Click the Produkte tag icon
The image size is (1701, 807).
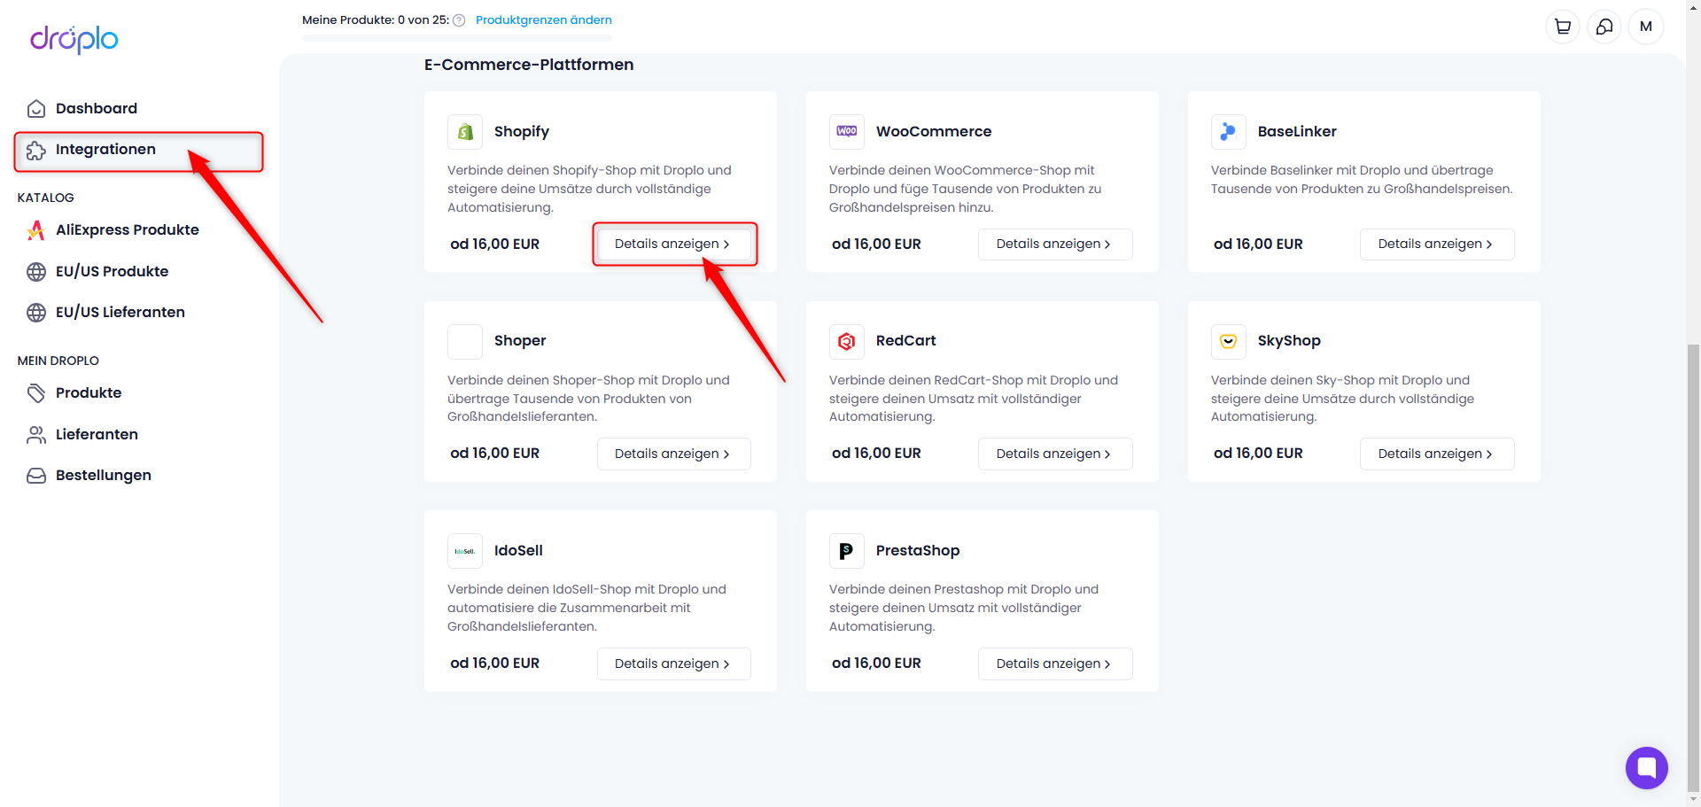point(36,393)
